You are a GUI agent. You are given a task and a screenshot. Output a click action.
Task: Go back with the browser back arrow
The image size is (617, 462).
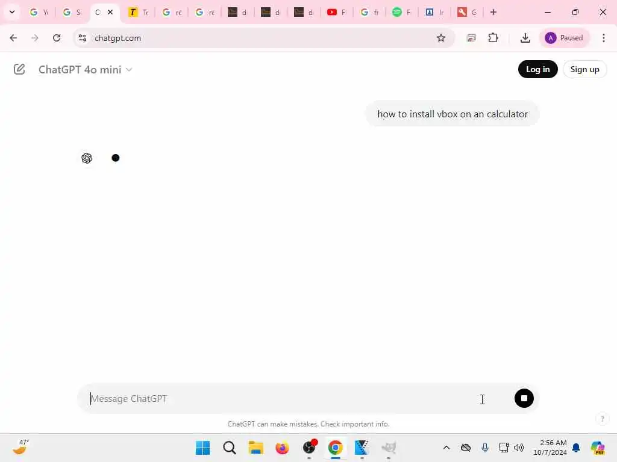point(13,38)
